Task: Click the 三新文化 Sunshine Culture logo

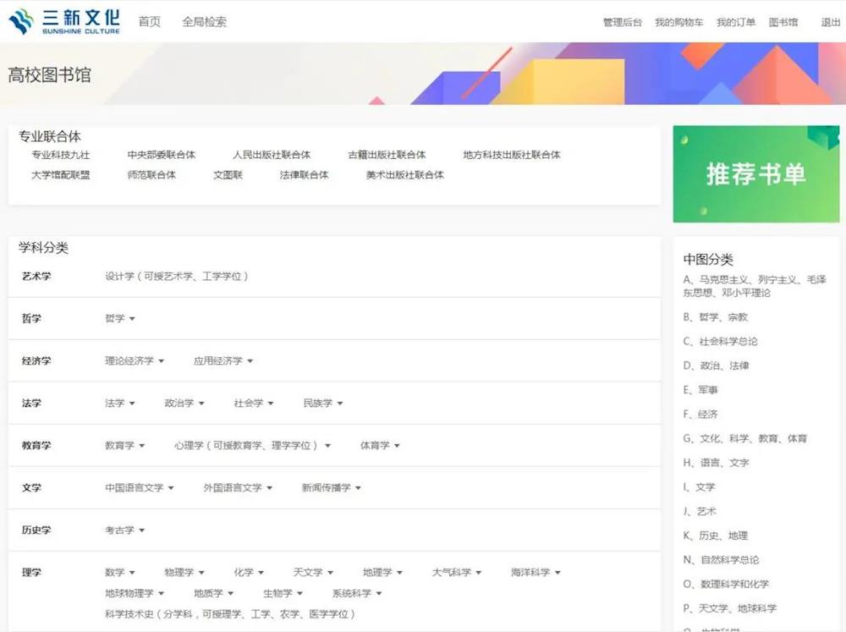Action: tap(64, 22)
